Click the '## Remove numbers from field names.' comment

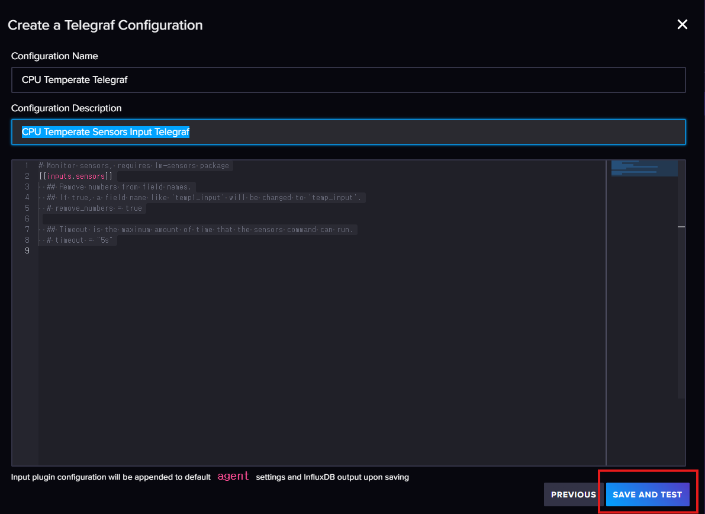tap(119, 187)
